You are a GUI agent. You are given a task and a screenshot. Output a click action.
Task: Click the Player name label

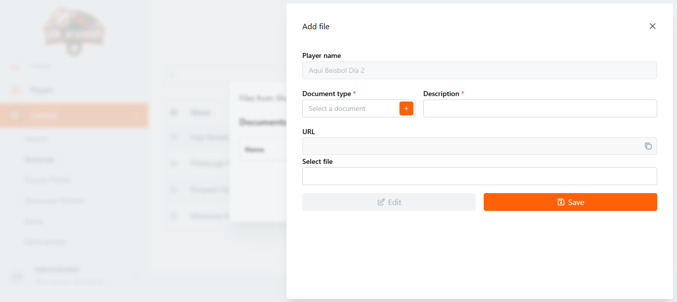pos(322,55)
